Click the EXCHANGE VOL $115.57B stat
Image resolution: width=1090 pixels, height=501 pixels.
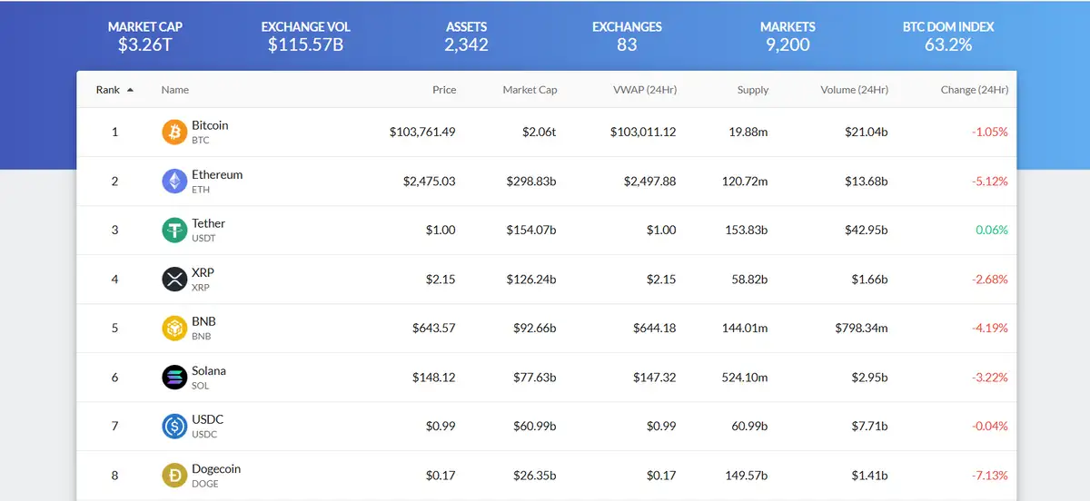[x=305, y=35]
